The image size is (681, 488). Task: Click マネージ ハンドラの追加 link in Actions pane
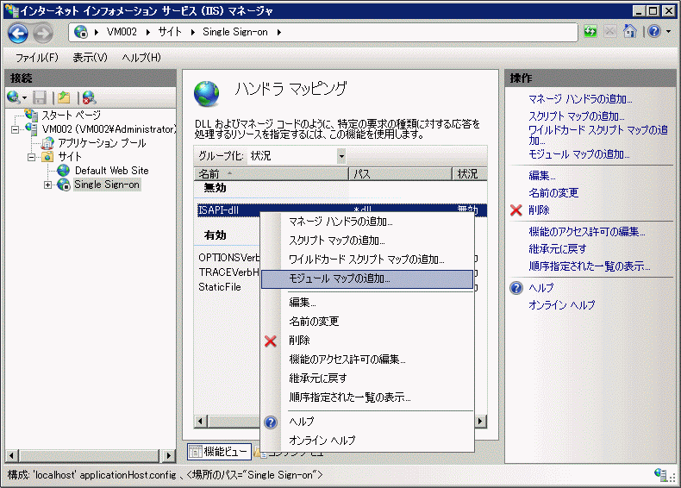tap(580, 99)
